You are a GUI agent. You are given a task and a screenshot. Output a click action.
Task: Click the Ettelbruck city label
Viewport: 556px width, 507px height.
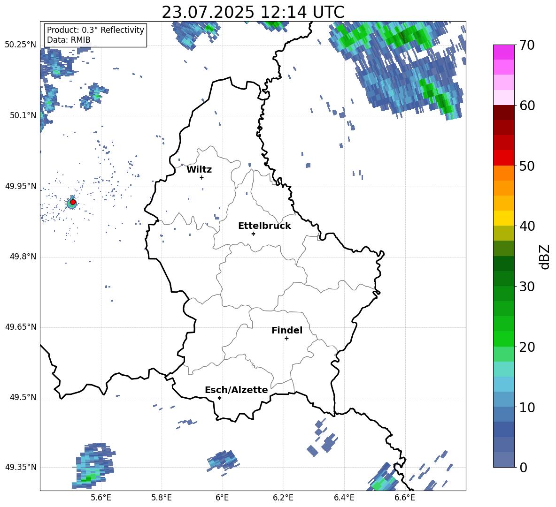click(264, 226)
